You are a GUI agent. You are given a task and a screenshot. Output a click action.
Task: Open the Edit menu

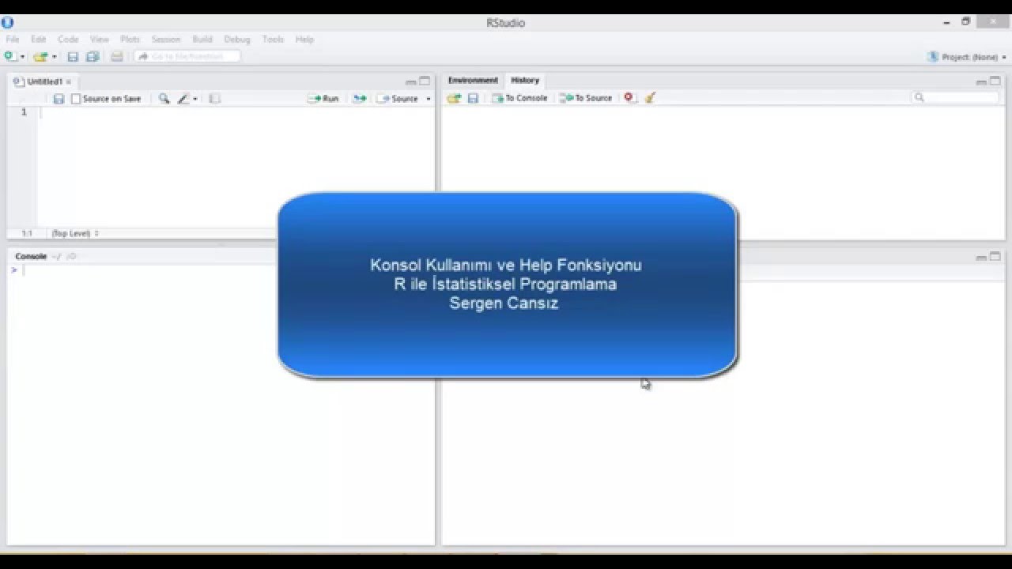pos(38,39)
